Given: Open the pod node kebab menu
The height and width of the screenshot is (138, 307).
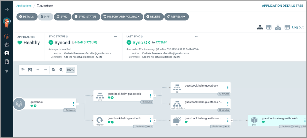Looking at the screenshot, I should pyautogui.click(x=305, y=120).
